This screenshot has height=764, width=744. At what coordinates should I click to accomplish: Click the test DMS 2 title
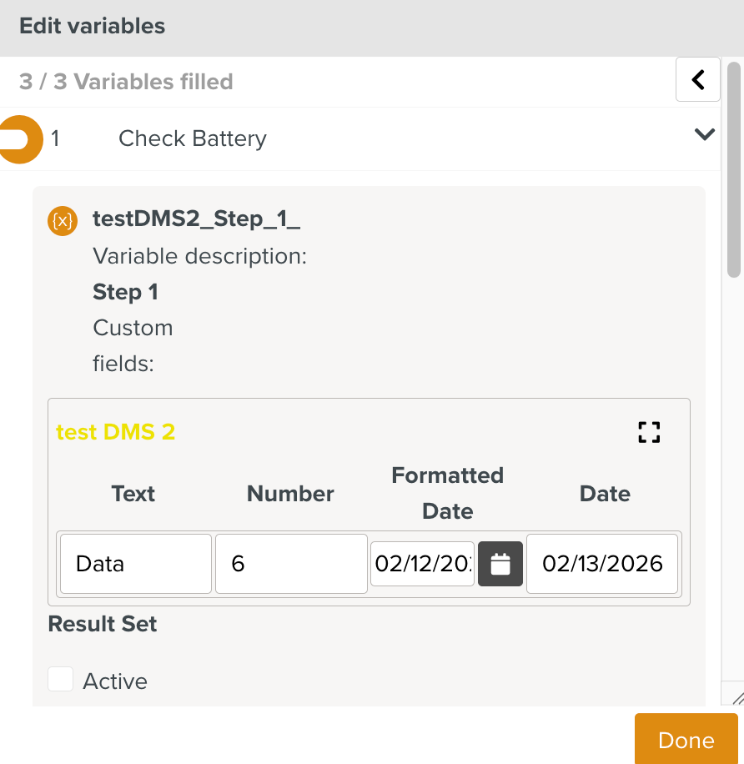(x=115, y=432)
